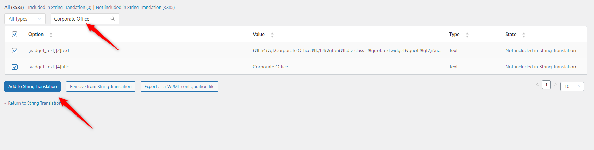594x150 pixels.
Task: Open the items-per-page dropdown showing 10
Action: pos(572,86)
